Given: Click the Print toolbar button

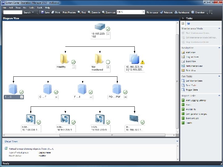Looking at the screenshot, I should tap(56, 12).
